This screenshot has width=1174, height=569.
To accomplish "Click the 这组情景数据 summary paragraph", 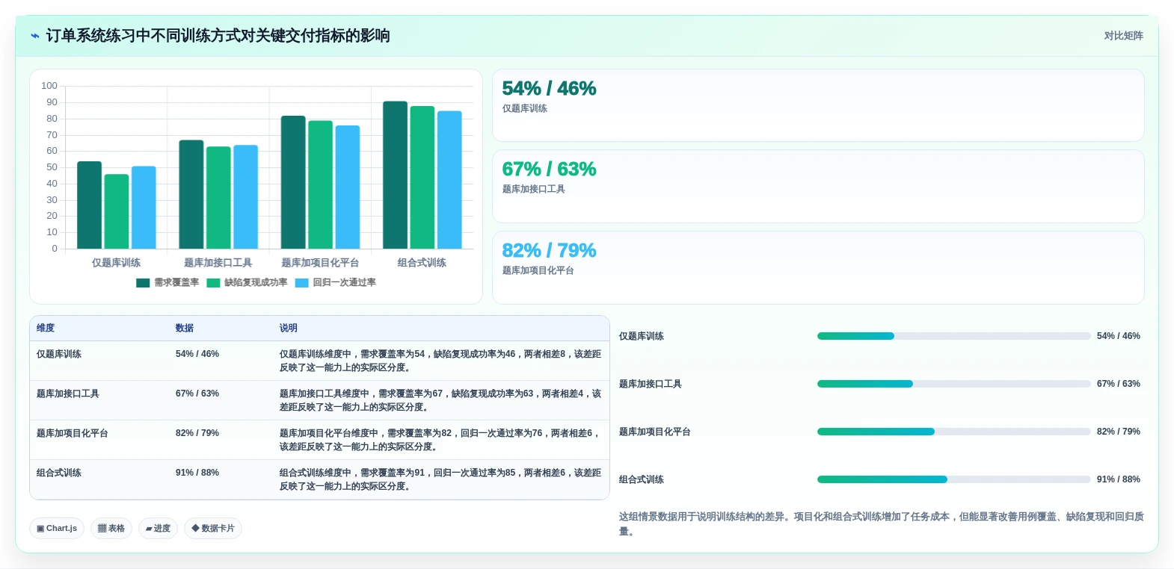I will click(882, 523).
